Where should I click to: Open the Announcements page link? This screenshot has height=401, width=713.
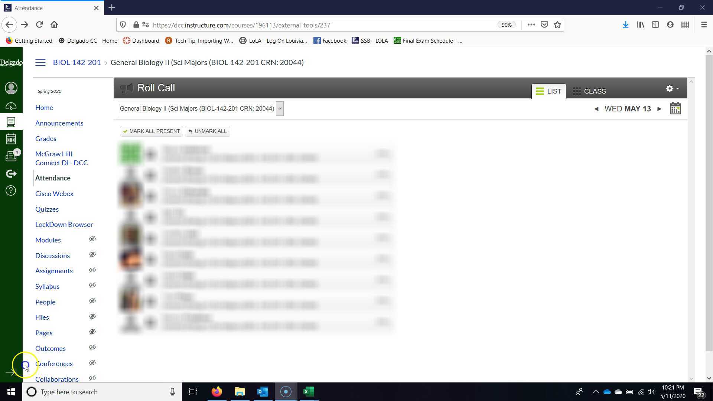(x=59, y=123)
